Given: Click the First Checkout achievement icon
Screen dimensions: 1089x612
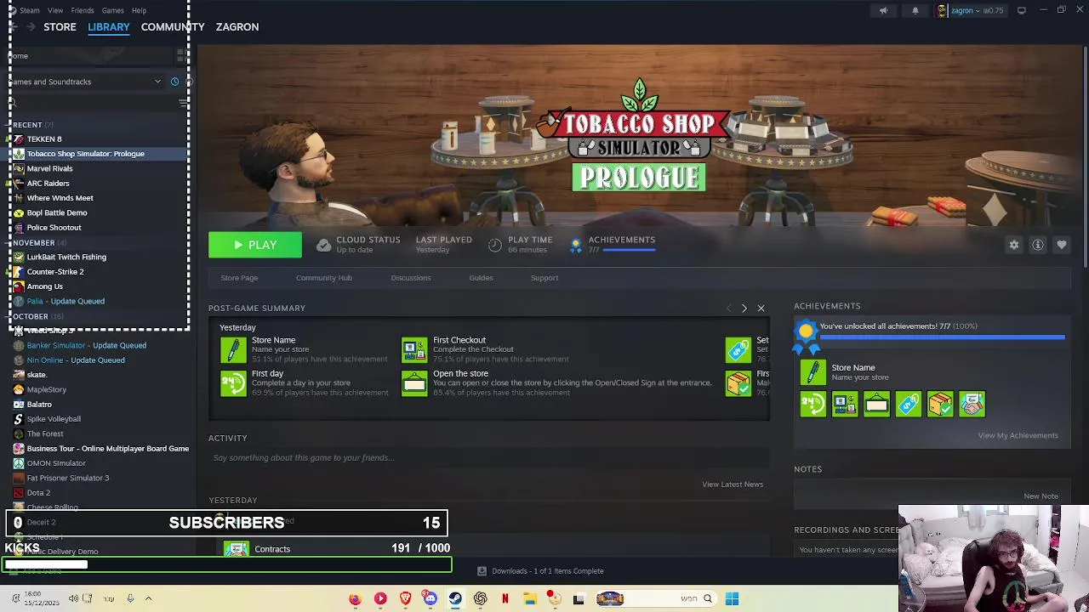Looking at the screenshot, I should click(414, 349).
